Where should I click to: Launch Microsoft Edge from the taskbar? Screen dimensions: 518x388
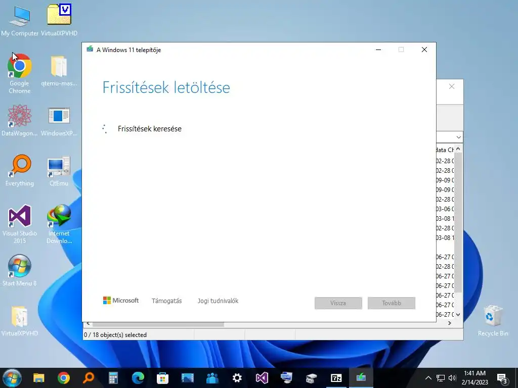click(138, 378)
